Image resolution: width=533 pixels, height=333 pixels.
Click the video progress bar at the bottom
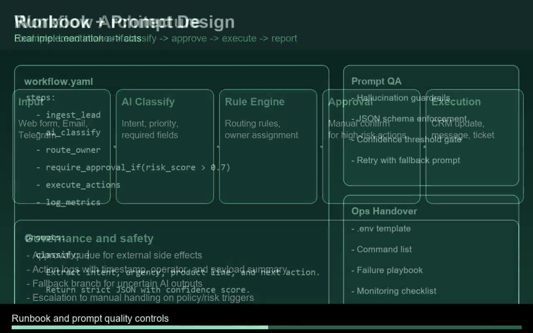[266, 328]
